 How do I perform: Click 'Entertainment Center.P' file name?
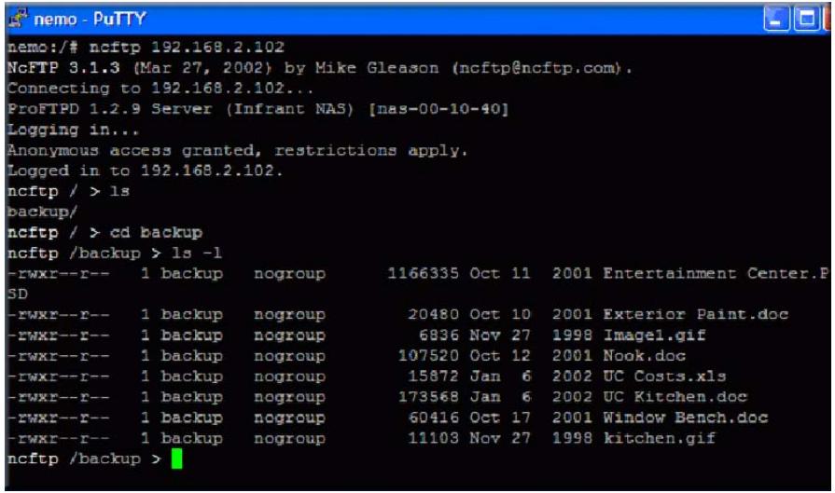(717, 273)
